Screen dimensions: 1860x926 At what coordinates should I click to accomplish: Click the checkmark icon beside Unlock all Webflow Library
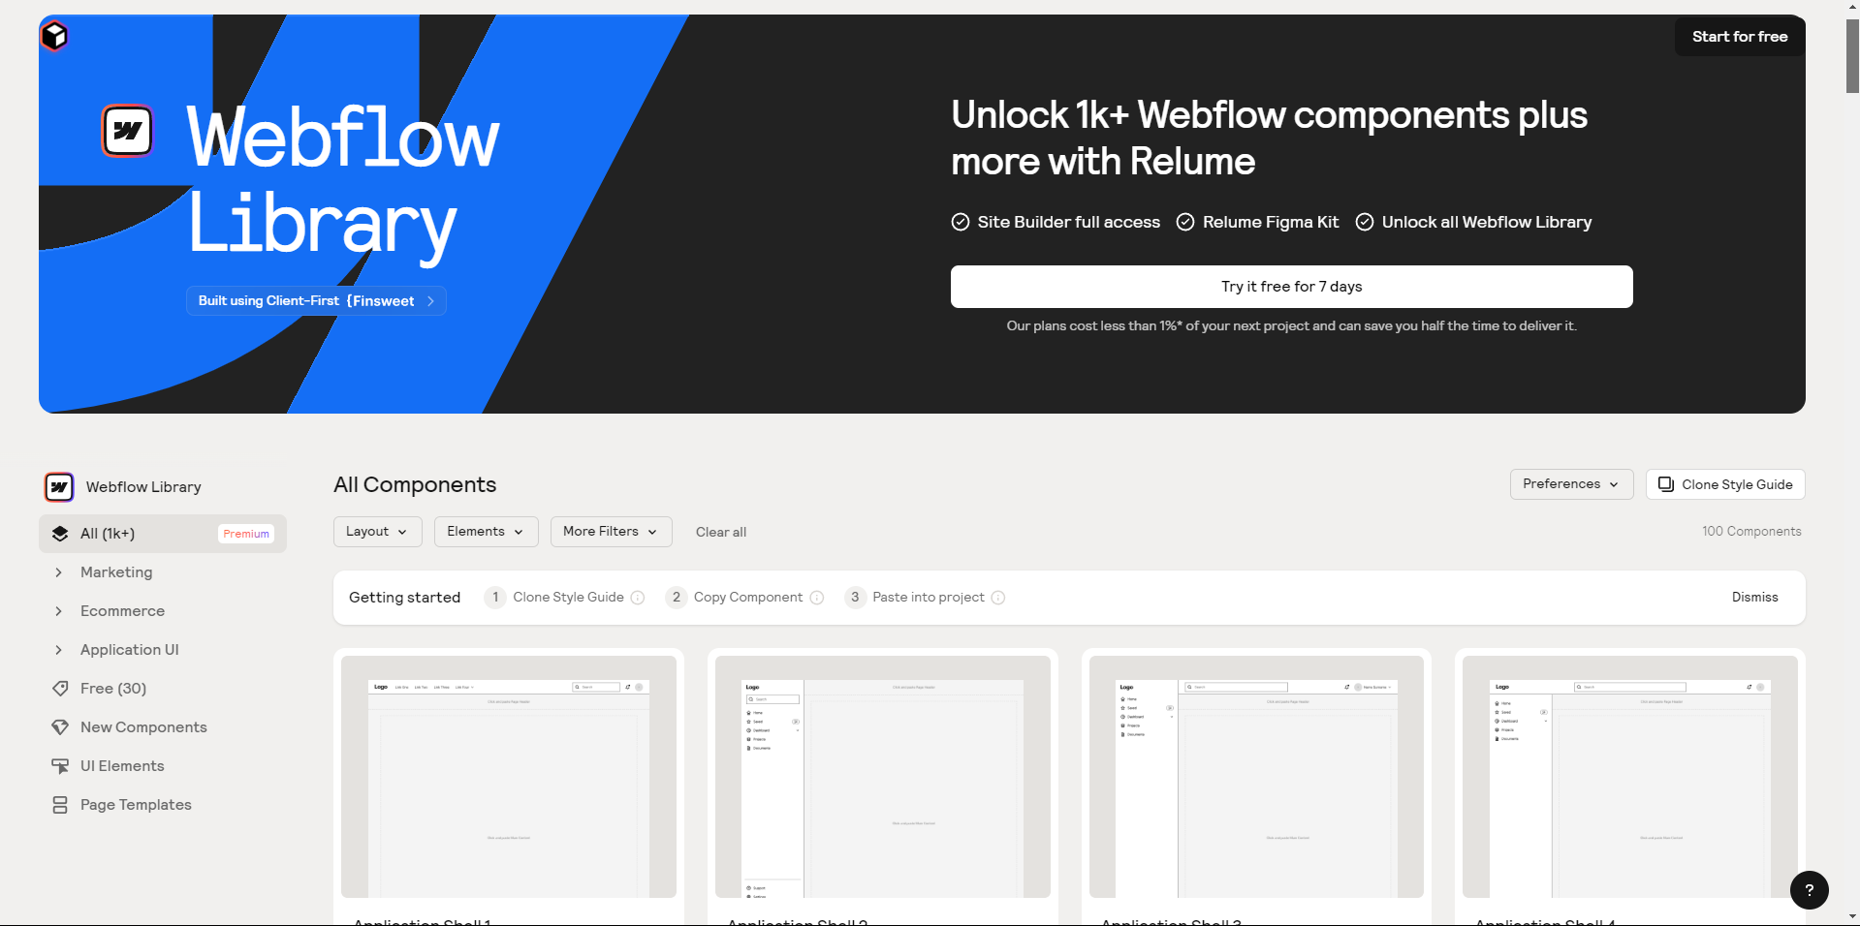tap(1365, 222)
